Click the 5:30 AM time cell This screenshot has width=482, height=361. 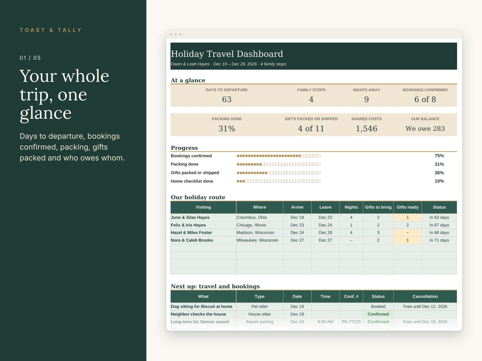tap(325, 322)
